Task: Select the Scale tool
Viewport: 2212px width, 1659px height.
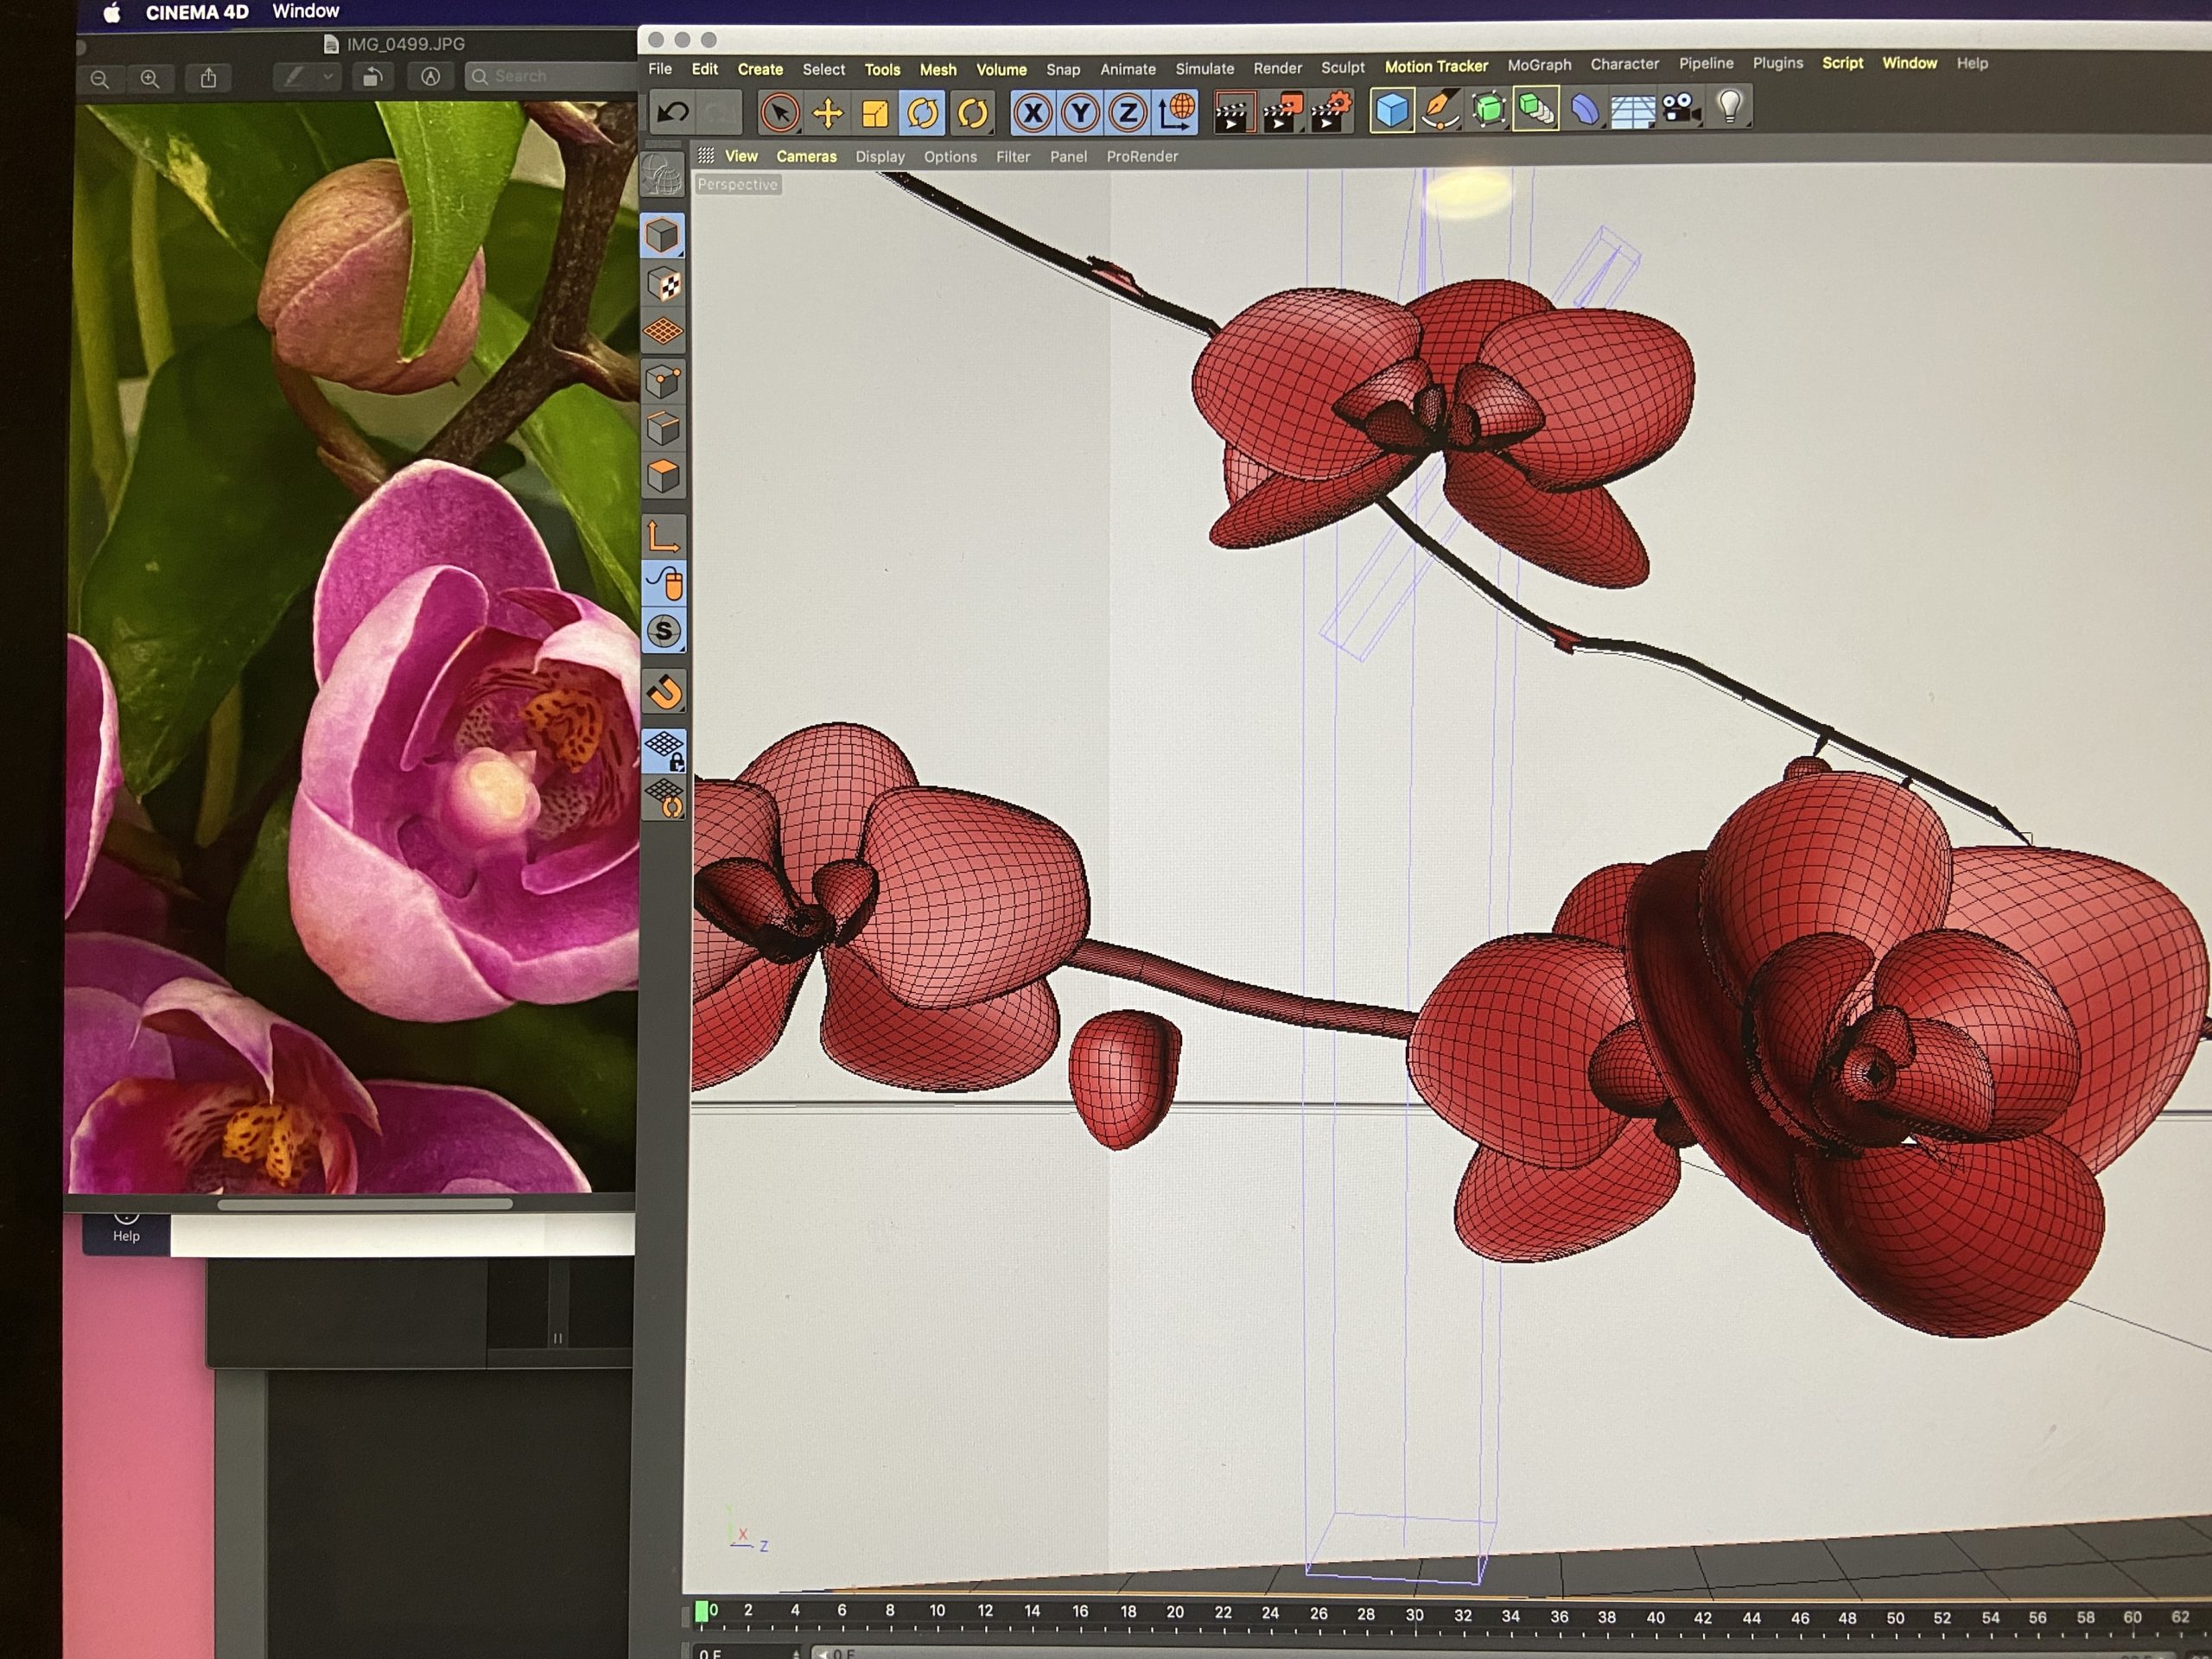Action: click(875, 113)
